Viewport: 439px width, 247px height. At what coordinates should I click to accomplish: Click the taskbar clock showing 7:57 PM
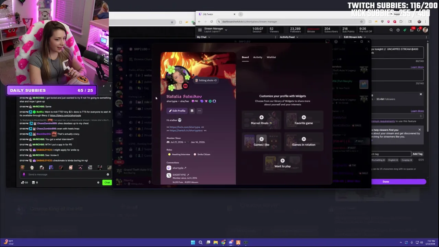(430, 243)
